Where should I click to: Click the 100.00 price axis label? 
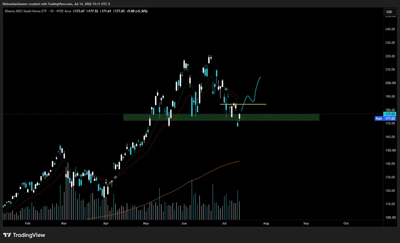click(x=390, y=217)
